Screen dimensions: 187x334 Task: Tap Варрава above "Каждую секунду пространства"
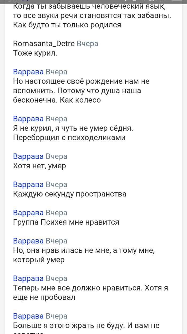click(28, 184)
